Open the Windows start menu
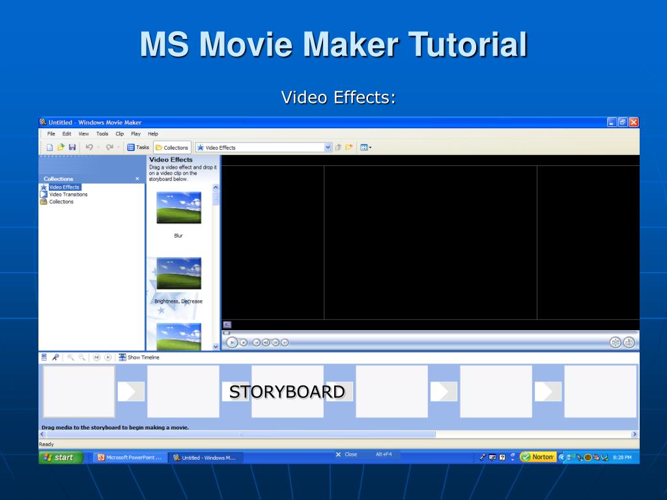 pos(61,458)
